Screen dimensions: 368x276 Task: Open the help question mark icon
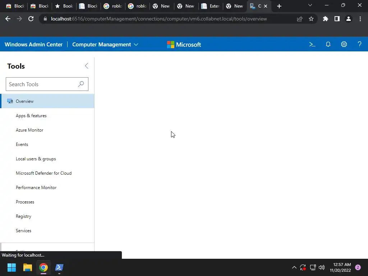tap(359, 44)
